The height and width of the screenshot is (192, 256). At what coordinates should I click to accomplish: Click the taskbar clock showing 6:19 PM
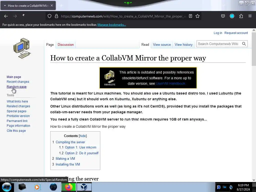243,185
